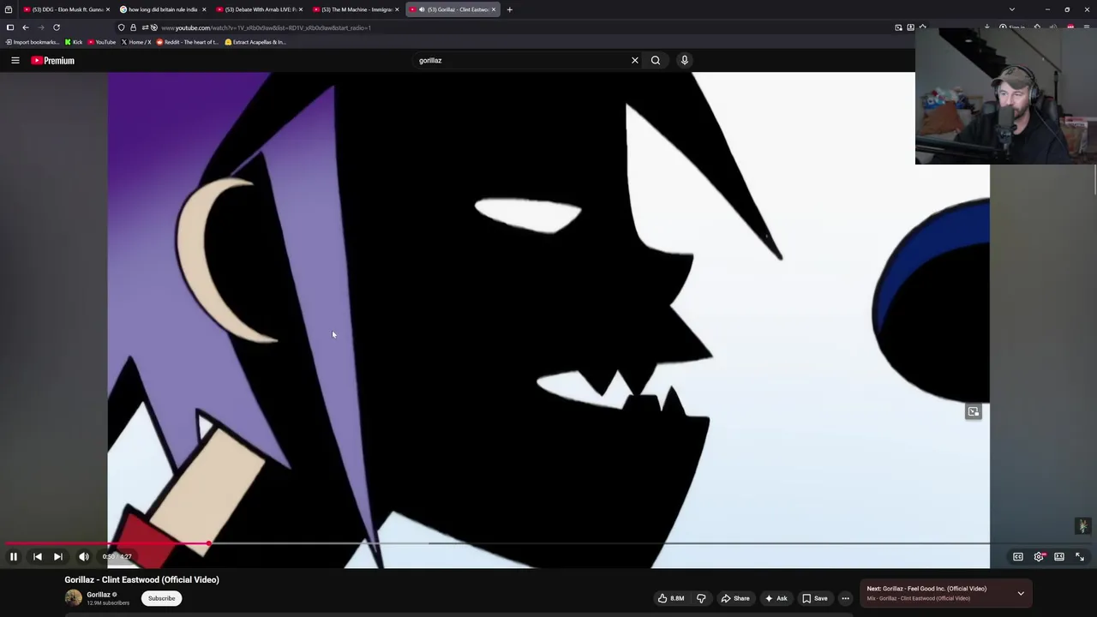Viewport: 1097px width, 617px height.
Task: Open the Reddit bookmark
Action: tap(189, 42)
